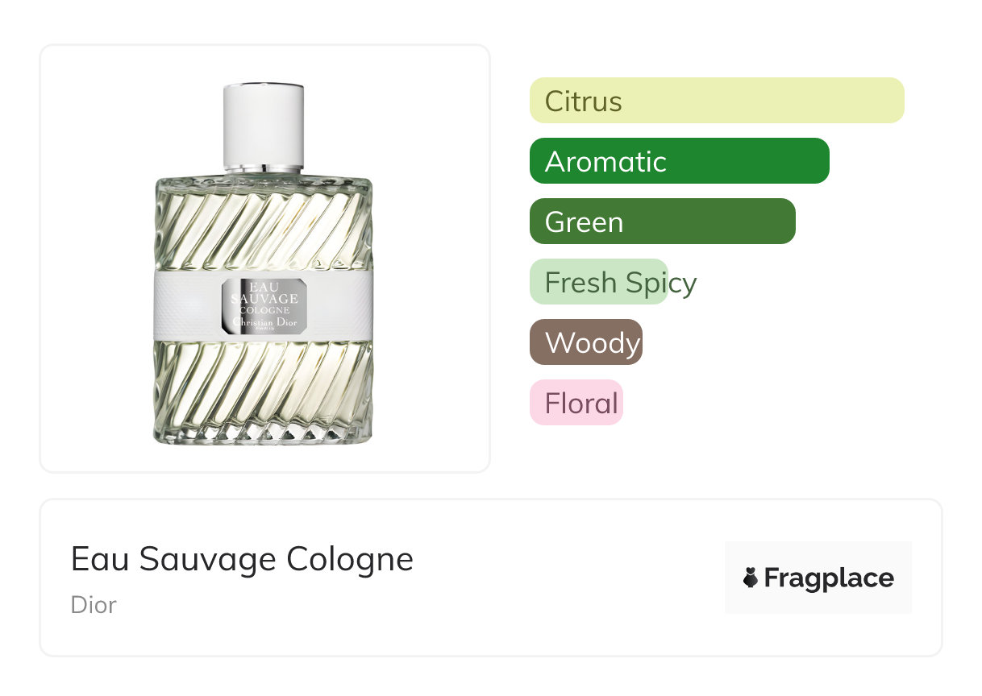Open the Dior brand link
This screenshot has height=696, width=982.
[94, 604]
